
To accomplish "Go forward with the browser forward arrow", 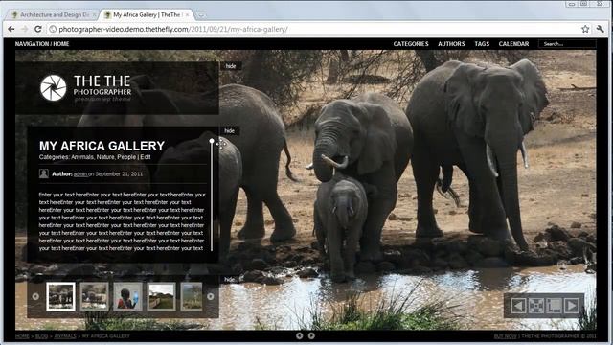I will (x=25, y=29).
